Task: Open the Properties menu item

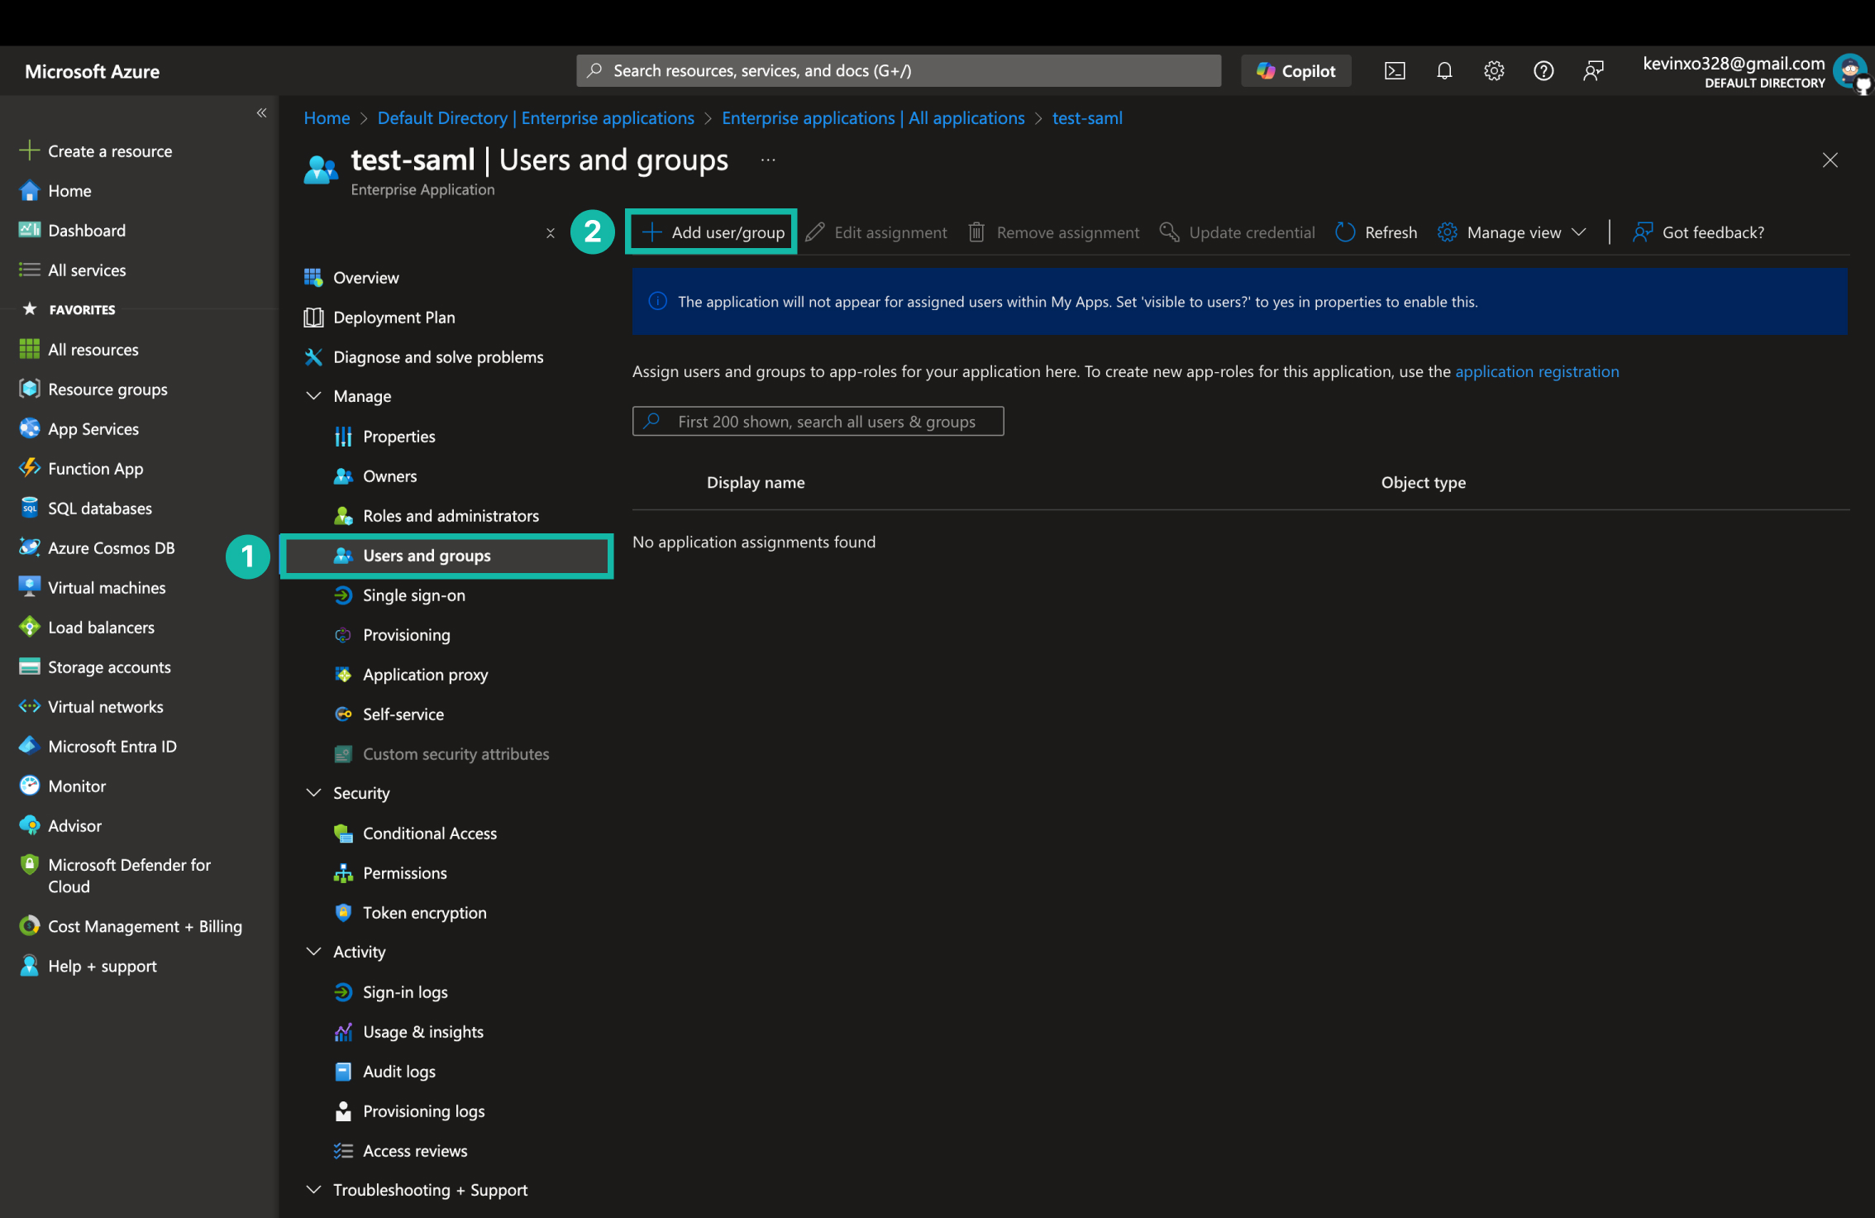Action: point(398,437)
